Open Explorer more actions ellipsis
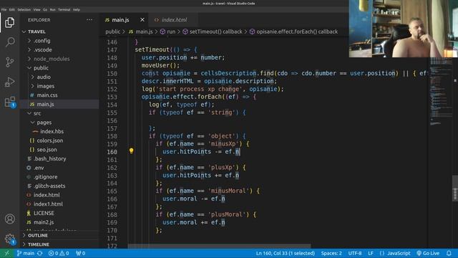 pyautogui.click(x=89, y=20)
